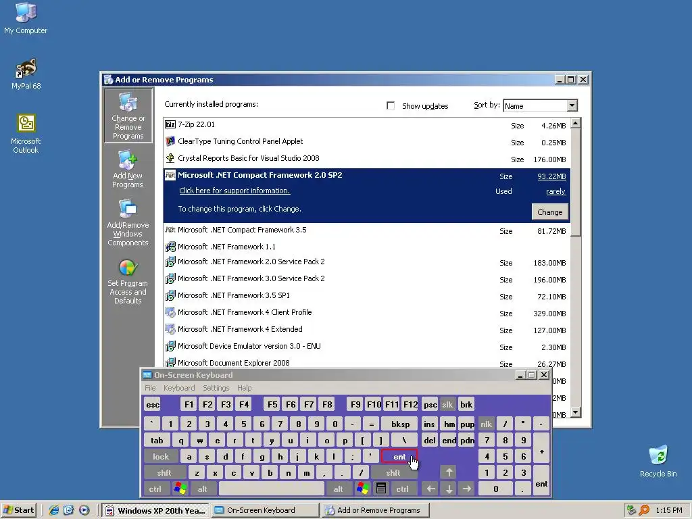Click the right Windows logo key
This screenshot has height=519, width=692.
pos(363,489)
